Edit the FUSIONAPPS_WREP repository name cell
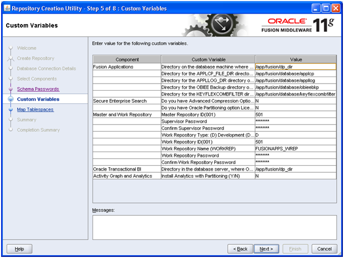344x258 pixels. pyautogui.click(x=296, y=149)
